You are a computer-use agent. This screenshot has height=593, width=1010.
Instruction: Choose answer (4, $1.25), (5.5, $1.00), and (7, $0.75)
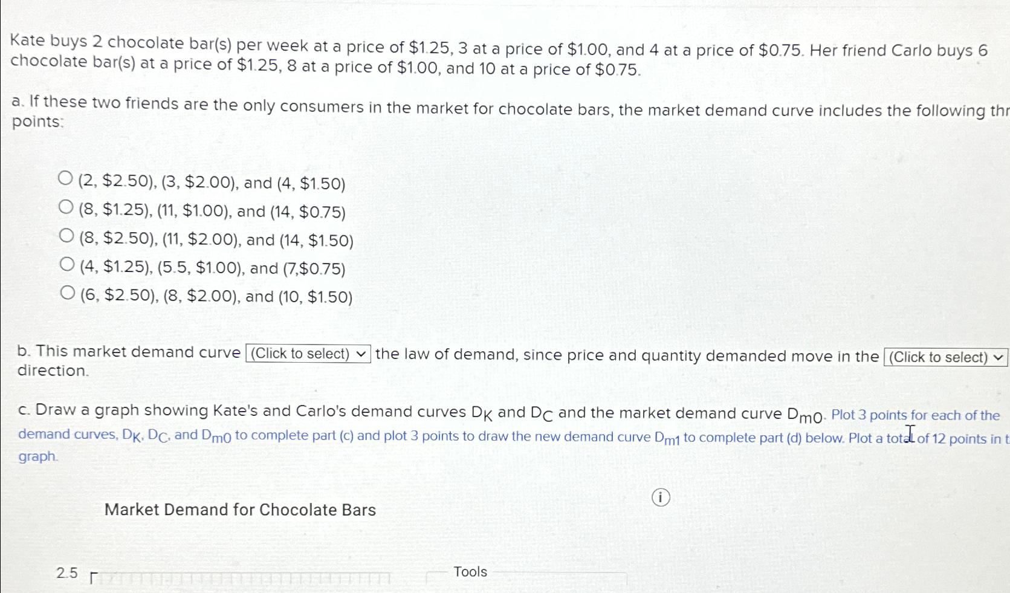coord(66,264)
